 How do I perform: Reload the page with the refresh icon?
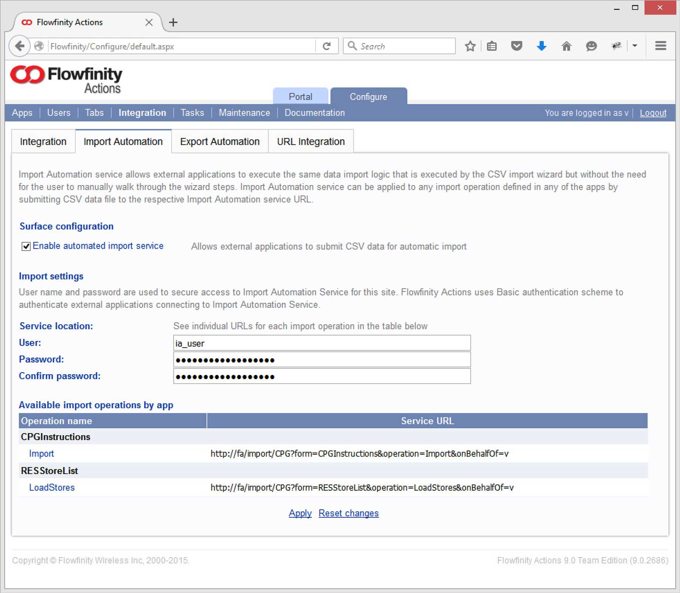coord(327,46)
